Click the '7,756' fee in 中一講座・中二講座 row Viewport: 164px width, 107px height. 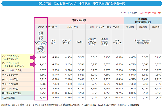point(43,93)
